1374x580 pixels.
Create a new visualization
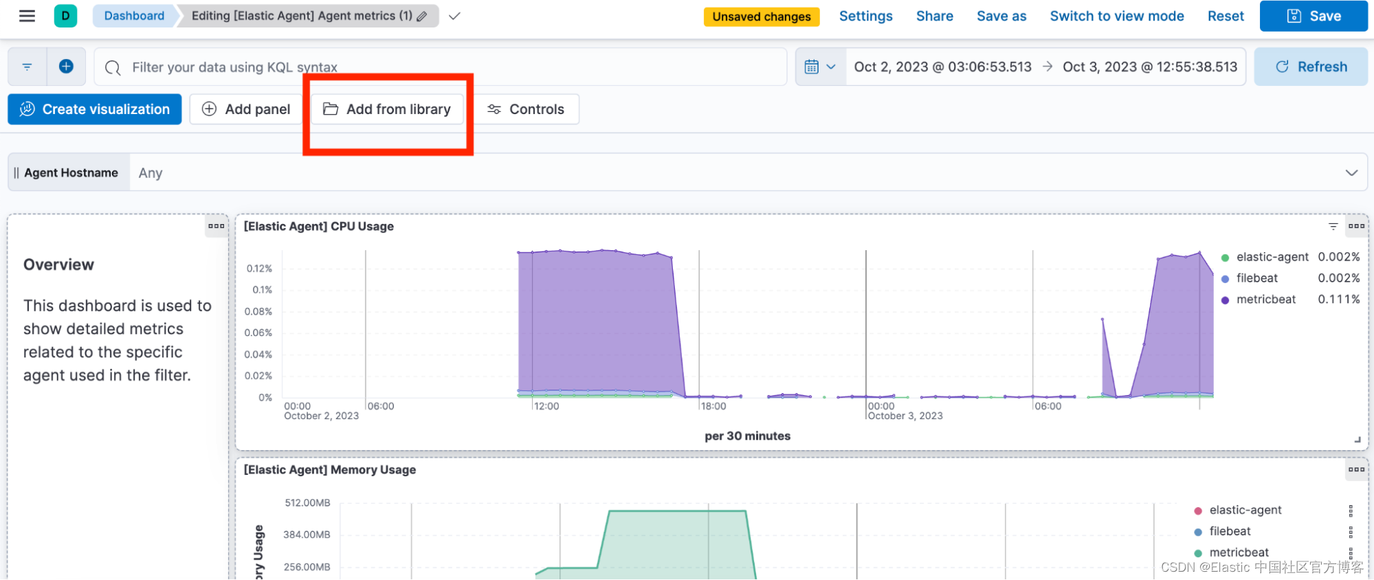[95, 109]
